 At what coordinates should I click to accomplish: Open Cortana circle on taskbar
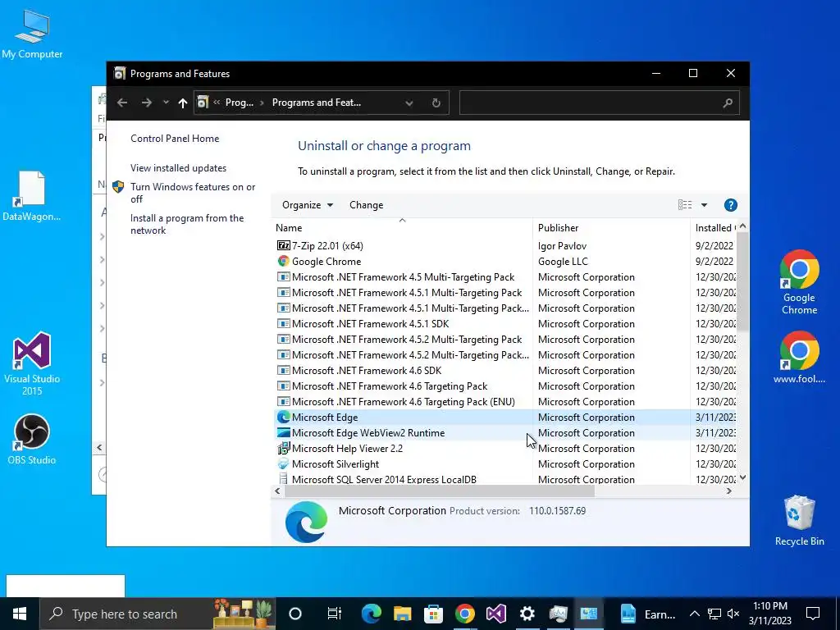295,614
